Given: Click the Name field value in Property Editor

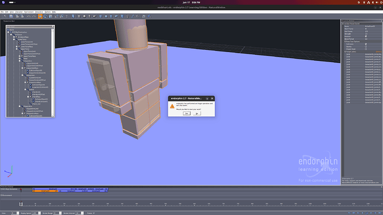Looking at the screenshot, I should [x=373, y=27].
